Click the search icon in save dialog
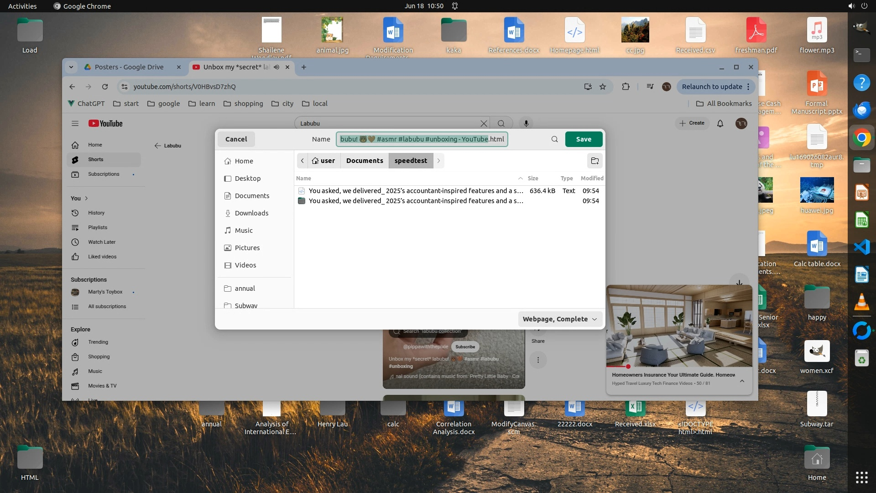The image size is (876, 493). tap(554, 139)
